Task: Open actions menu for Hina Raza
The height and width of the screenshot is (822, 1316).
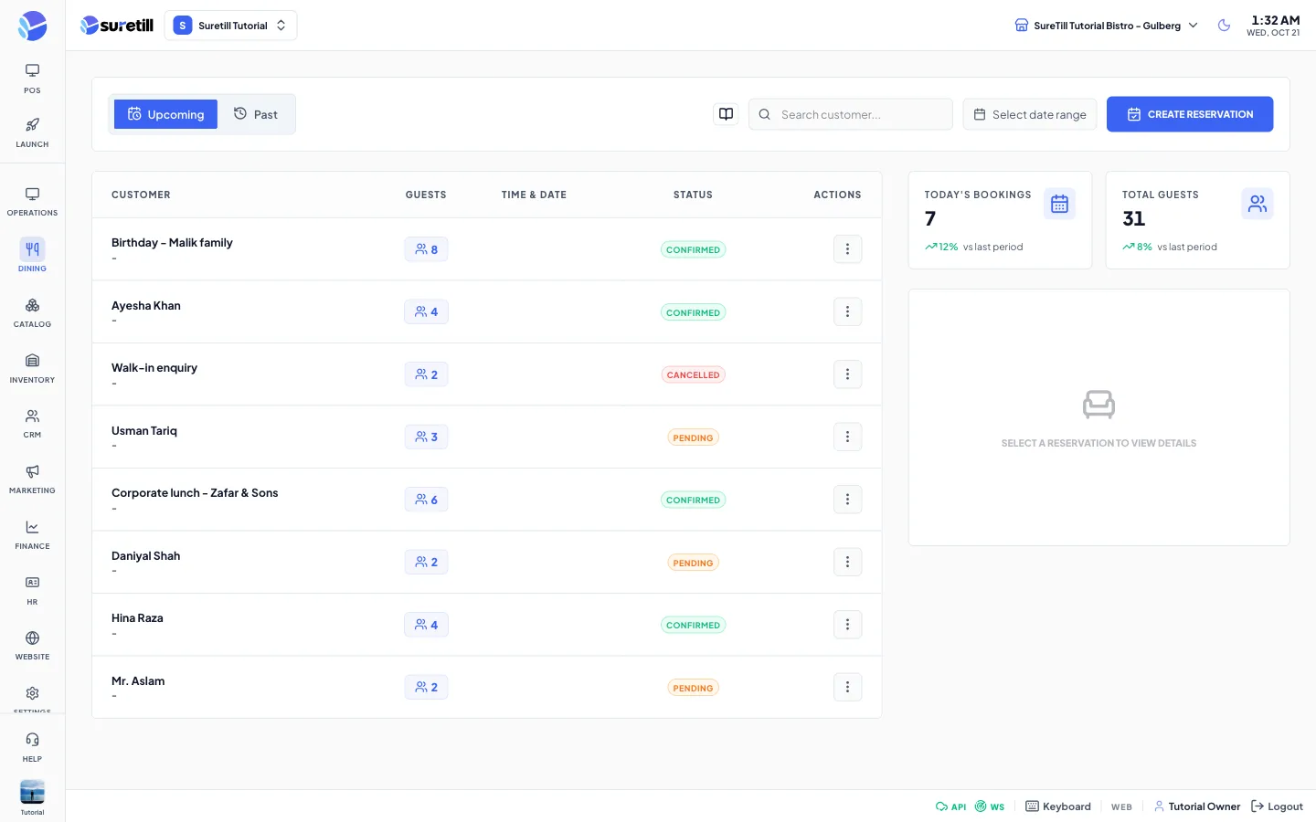Action: point(847,625)
